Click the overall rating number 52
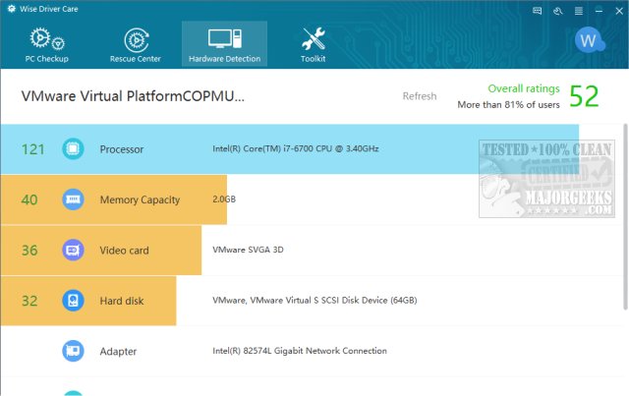The height and width of the screenshot is (396, 629). [x=584, y=96]
